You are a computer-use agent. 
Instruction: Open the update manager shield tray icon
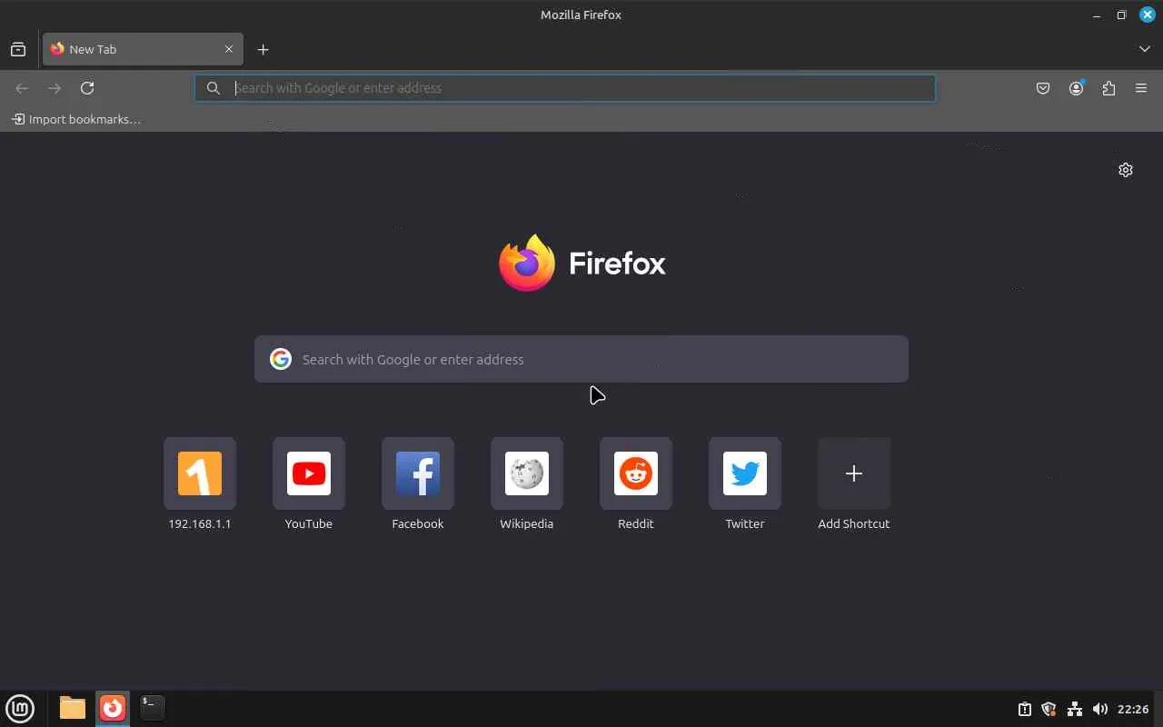1049,709
